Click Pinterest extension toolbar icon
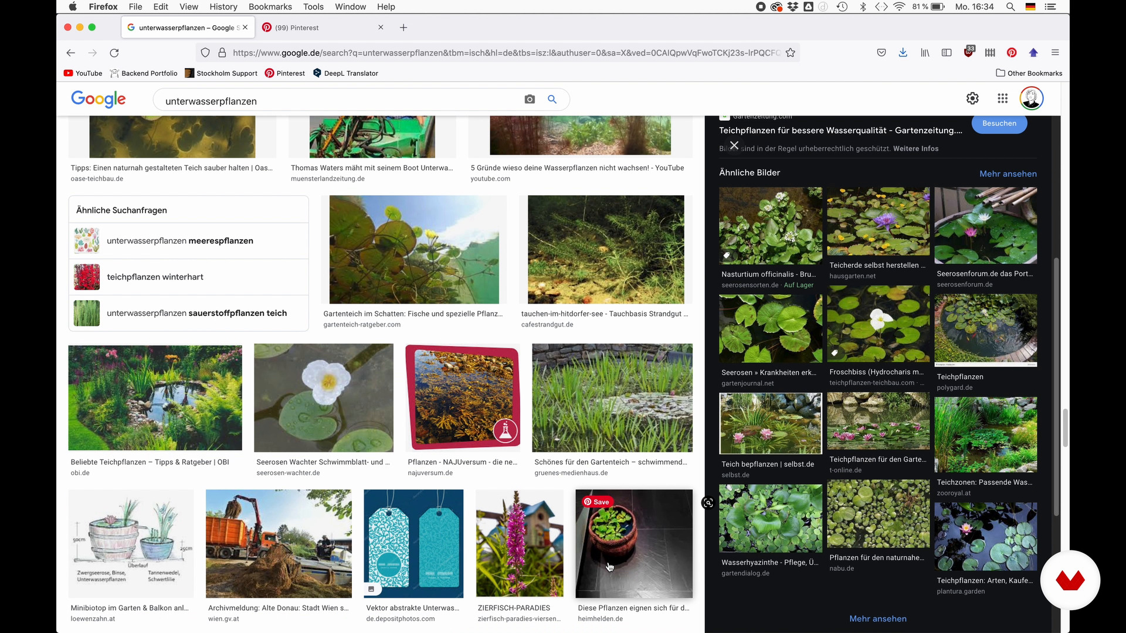The width and height of the screenshot is (1126, 633). click(x=1012, y=53)
